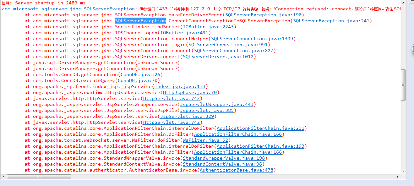Go to SQLServerDriver.java:1012 source

click(x=218, y=57)
